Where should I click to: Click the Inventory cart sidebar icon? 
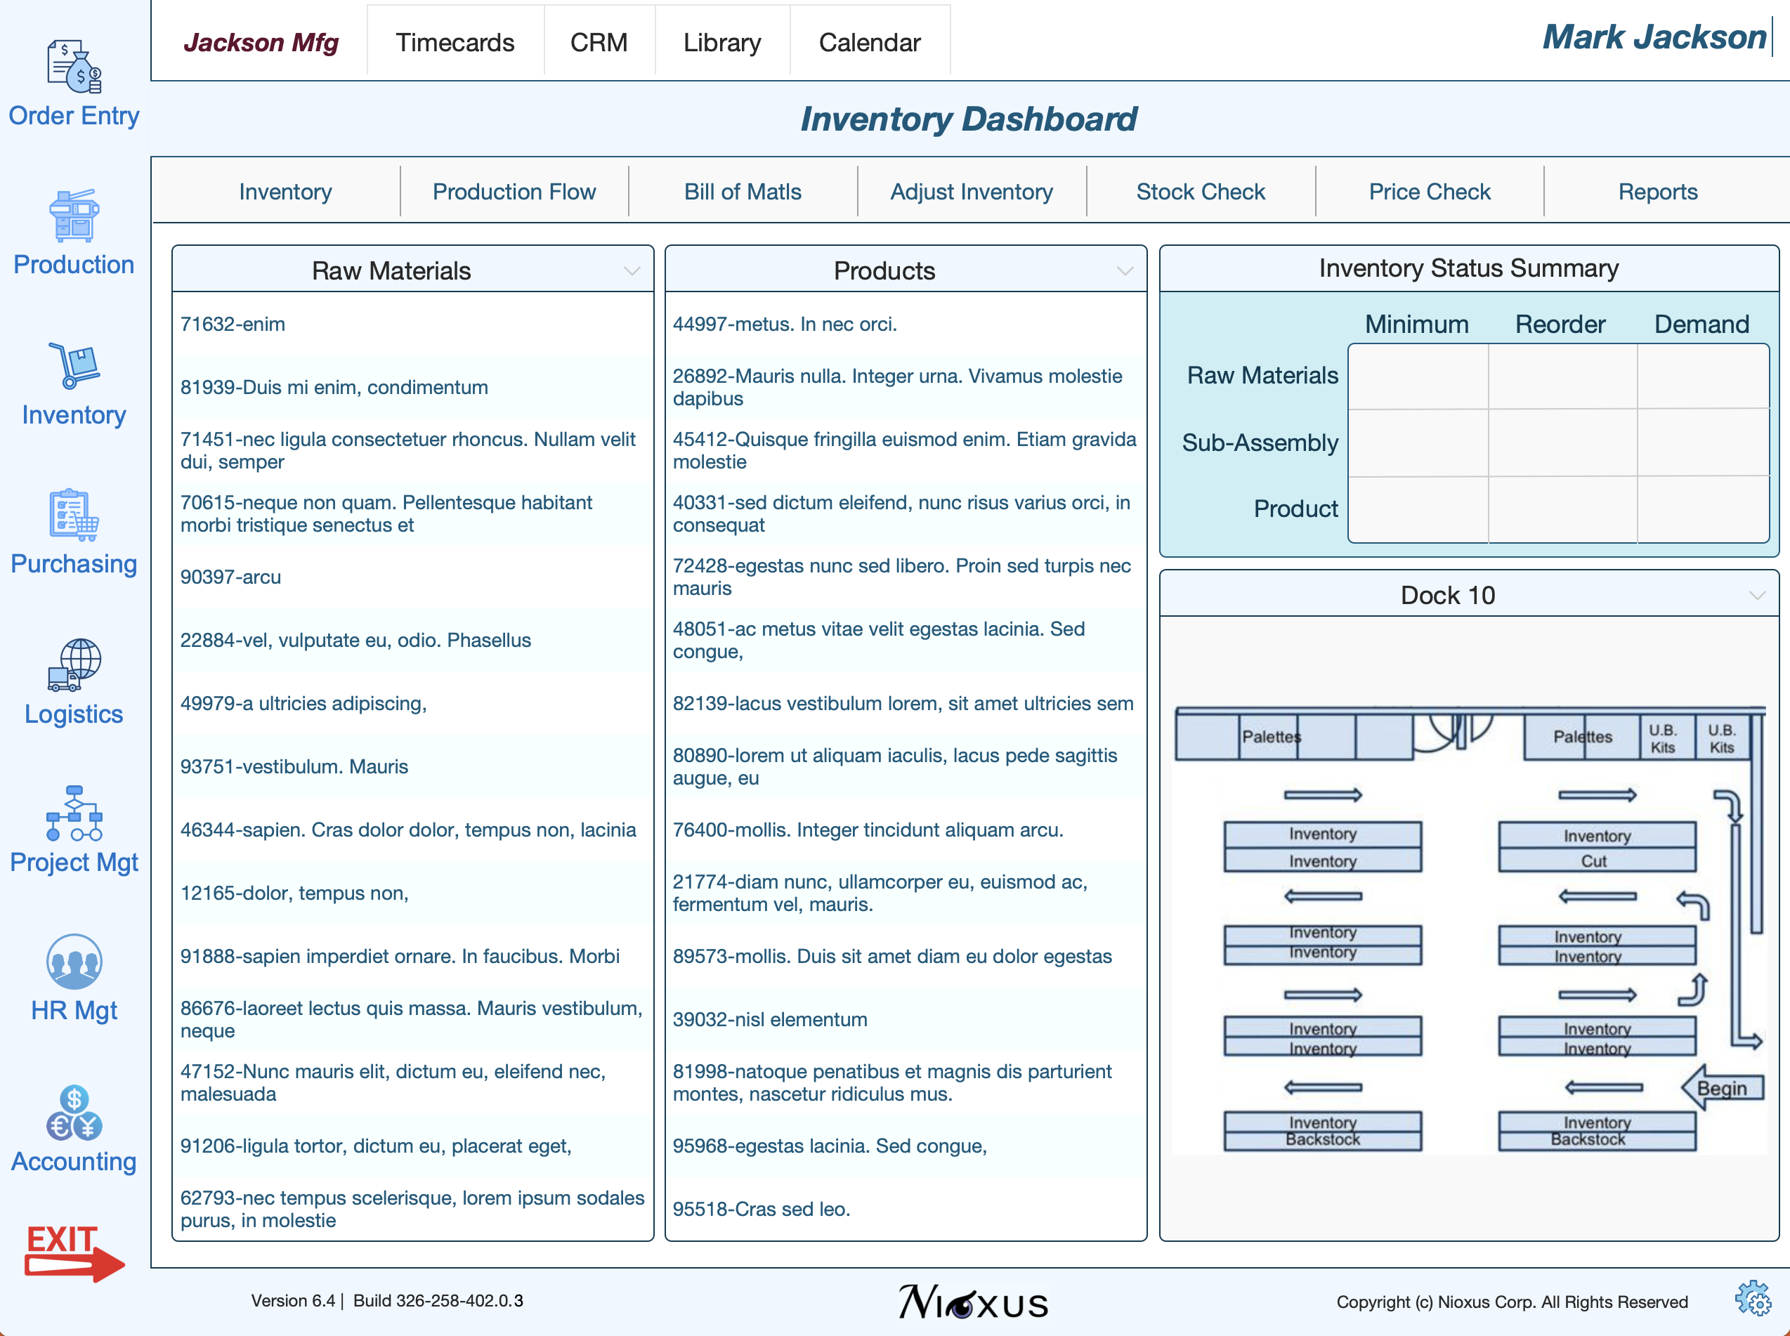pyautogui.click(x=74, y=365)
